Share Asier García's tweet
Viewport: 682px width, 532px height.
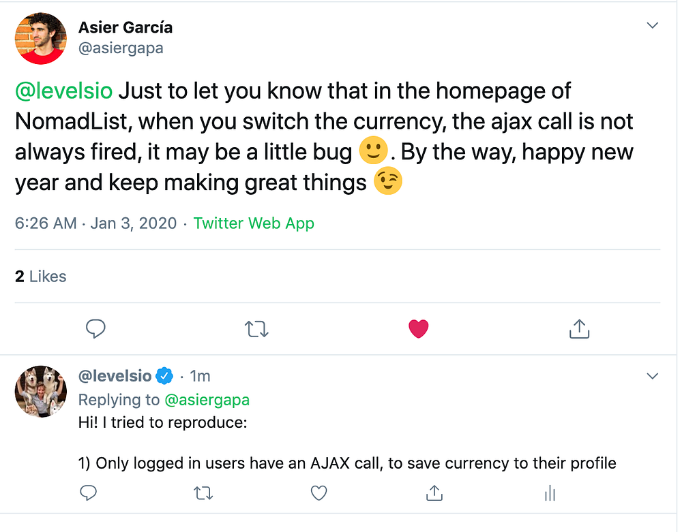pyautogui.click(x=578, y=330)
